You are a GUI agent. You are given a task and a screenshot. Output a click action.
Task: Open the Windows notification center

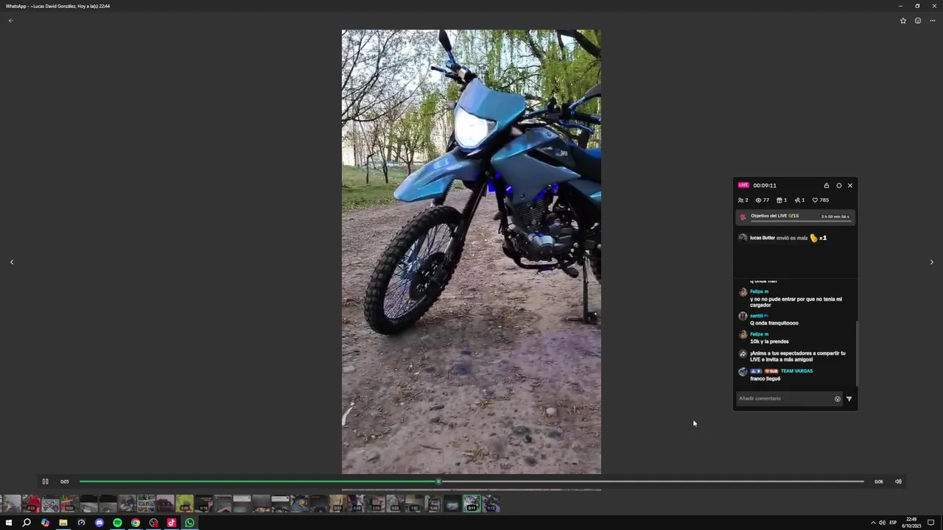pos(930,523)
